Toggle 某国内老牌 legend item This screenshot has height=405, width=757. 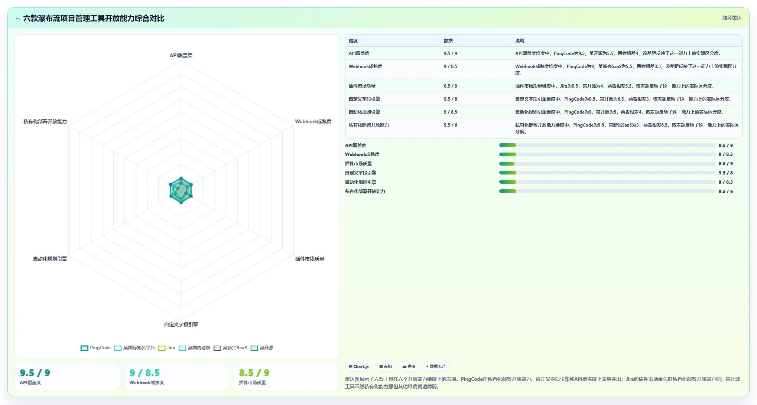tap(195, 348)
